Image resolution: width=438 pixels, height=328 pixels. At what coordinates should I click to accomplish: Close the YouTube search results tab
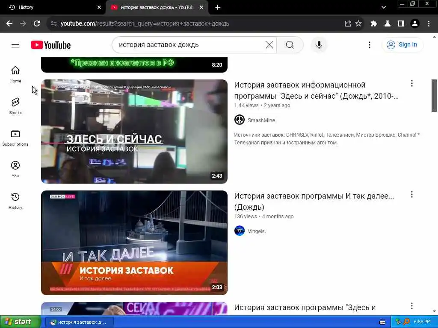click(x=201, y=7)
